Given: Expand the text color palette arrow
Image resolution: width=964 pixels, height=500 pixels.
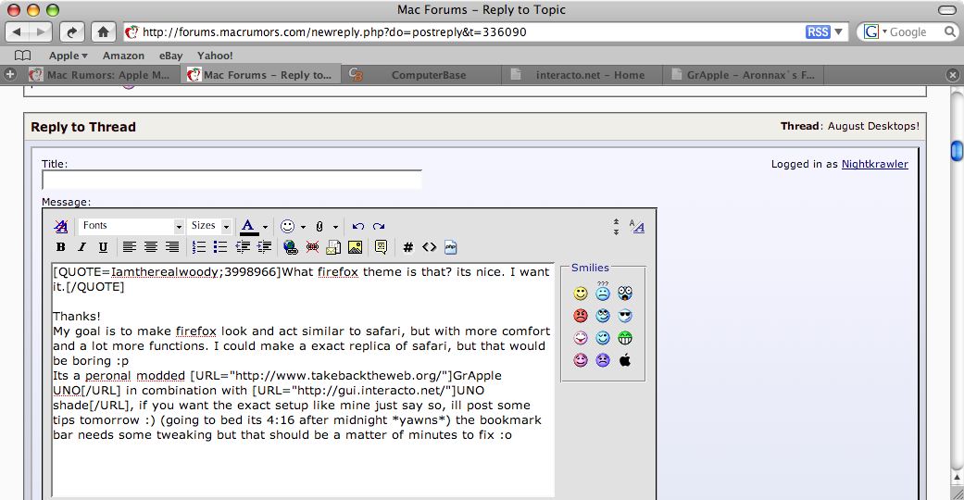Looking at the screenshot, I should pos(265,227).
